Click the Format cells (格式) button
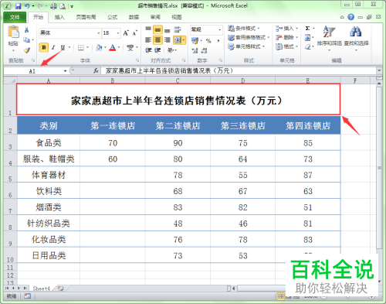The image size is (386, 304). click(286, 47)
